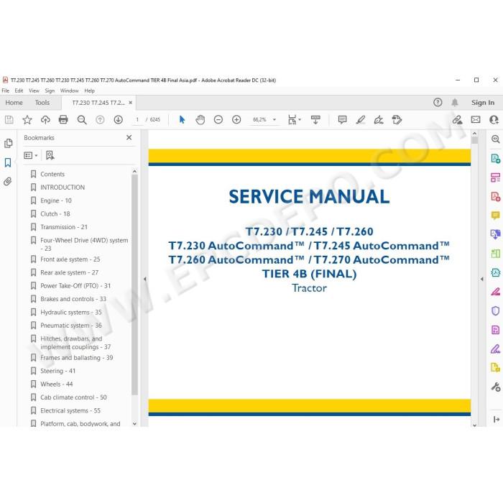Close the Bookmarks panel
This screenshot has height=503, width=503.
(129, 137)
